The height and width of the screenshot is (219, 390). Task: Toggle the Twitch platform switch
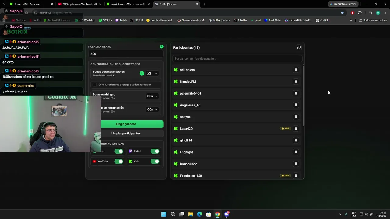[155, 151]
